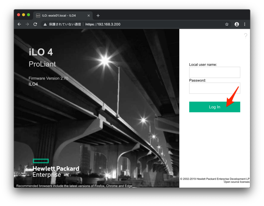Viewport: 264px width, 206px height.
Task: Click the red close window button
Action: point(19,15)
